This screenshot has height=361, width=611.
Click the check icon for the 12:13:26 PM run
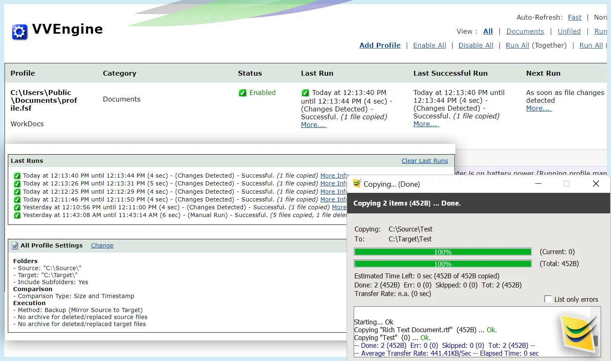point(17,184)
